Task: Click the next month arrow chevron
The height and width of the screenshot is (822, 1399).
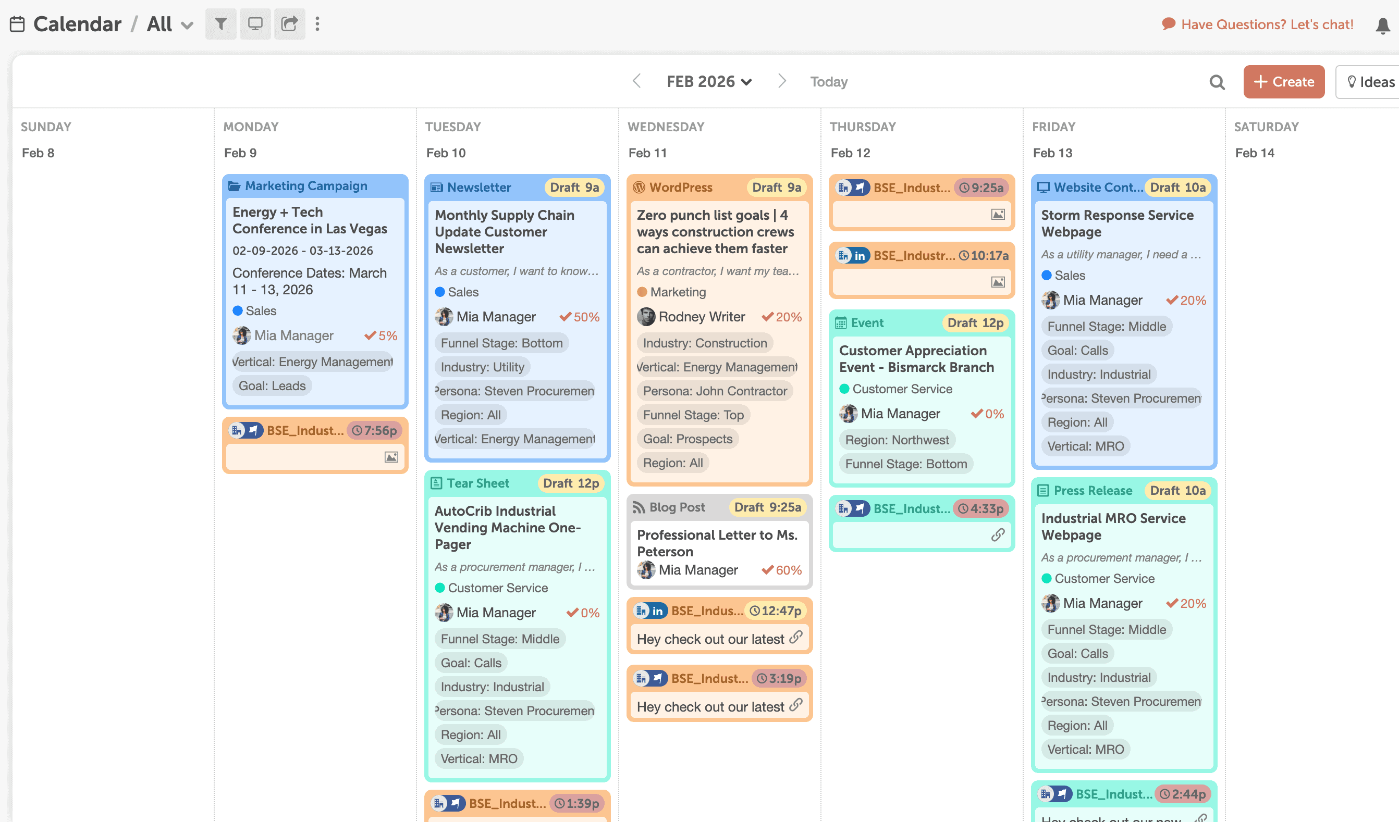Action: click(782, 81)
